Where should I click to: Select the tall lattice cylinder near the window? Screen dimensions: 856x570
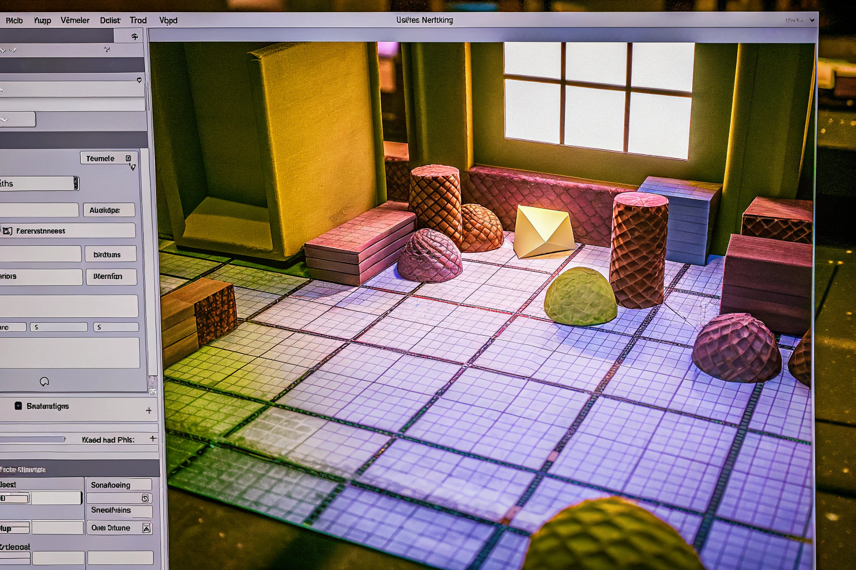coord(638,250)
